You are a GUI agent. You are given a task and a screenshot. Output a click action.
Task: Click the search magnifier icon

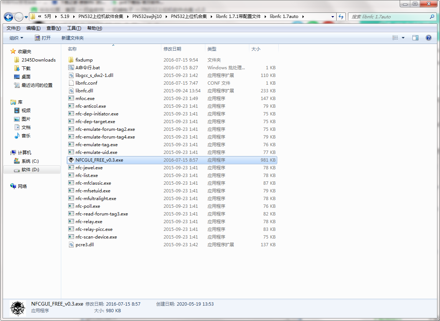(x=432, y=17)
